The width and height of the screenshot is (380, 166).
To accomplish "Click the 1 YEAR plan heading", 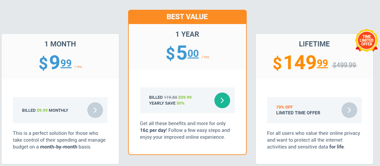I will point(187,34).
